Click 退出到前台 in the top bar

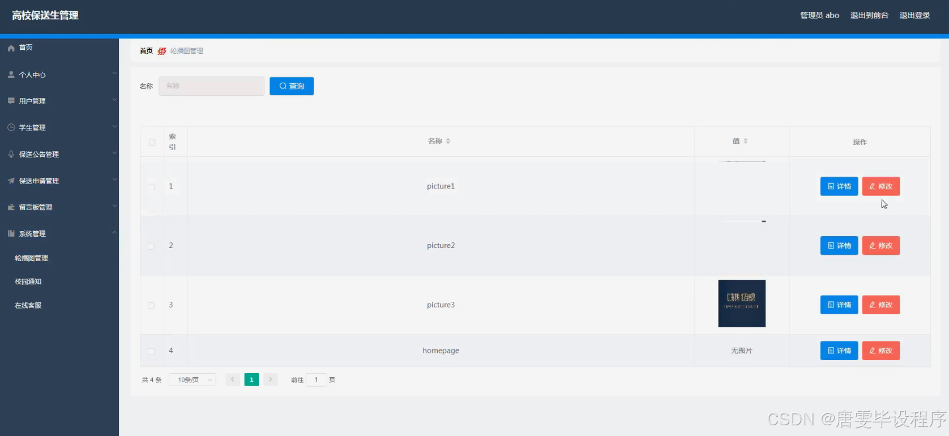869,15
